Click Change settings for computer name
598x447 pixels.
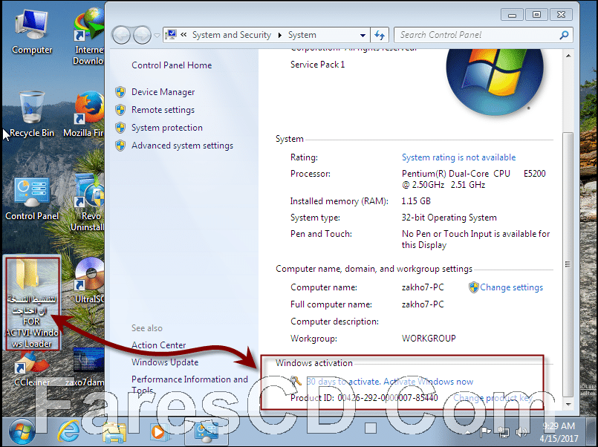(x=511, y=287)
